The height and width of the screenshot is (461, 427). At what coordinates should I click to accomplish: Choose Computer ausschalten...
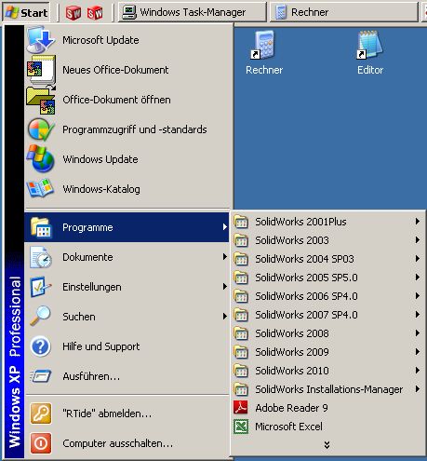(x=127, y=443)
